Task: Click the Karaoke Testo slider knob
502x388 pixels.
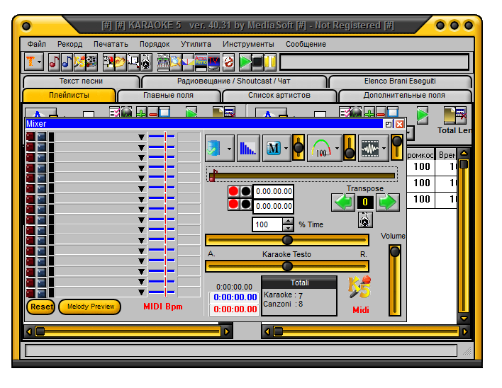Action: coord(287,266)
